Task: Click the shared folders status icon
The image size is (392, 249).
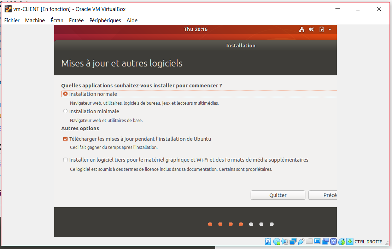Action: (x=309, y=242)
